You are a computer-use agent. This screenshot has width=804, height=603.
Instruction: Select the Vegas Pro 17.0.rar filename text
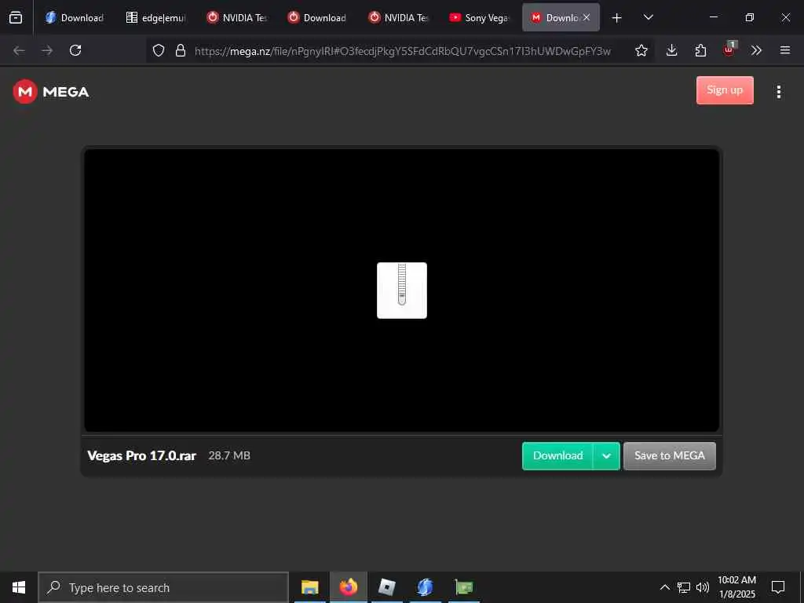(x=141, y=456)
